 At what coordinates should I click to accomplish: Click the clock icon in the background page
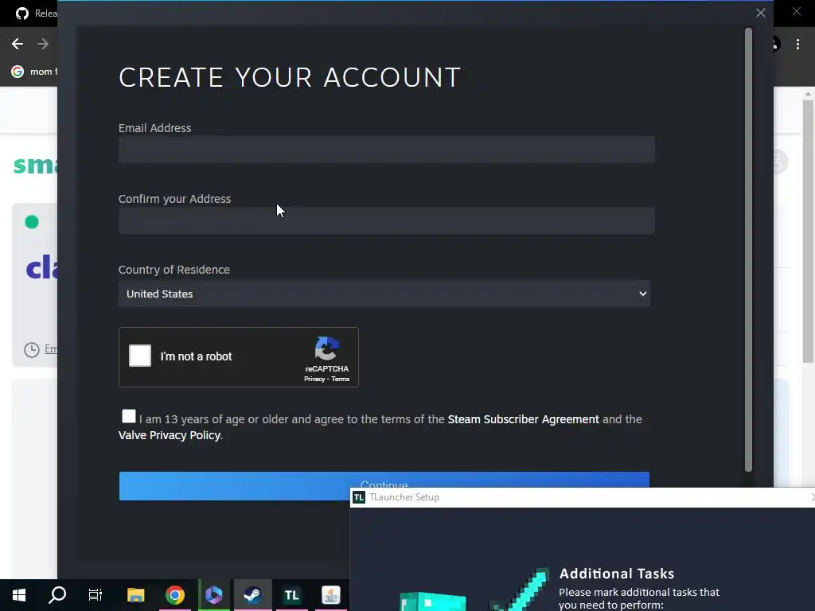tap(32, 350)
